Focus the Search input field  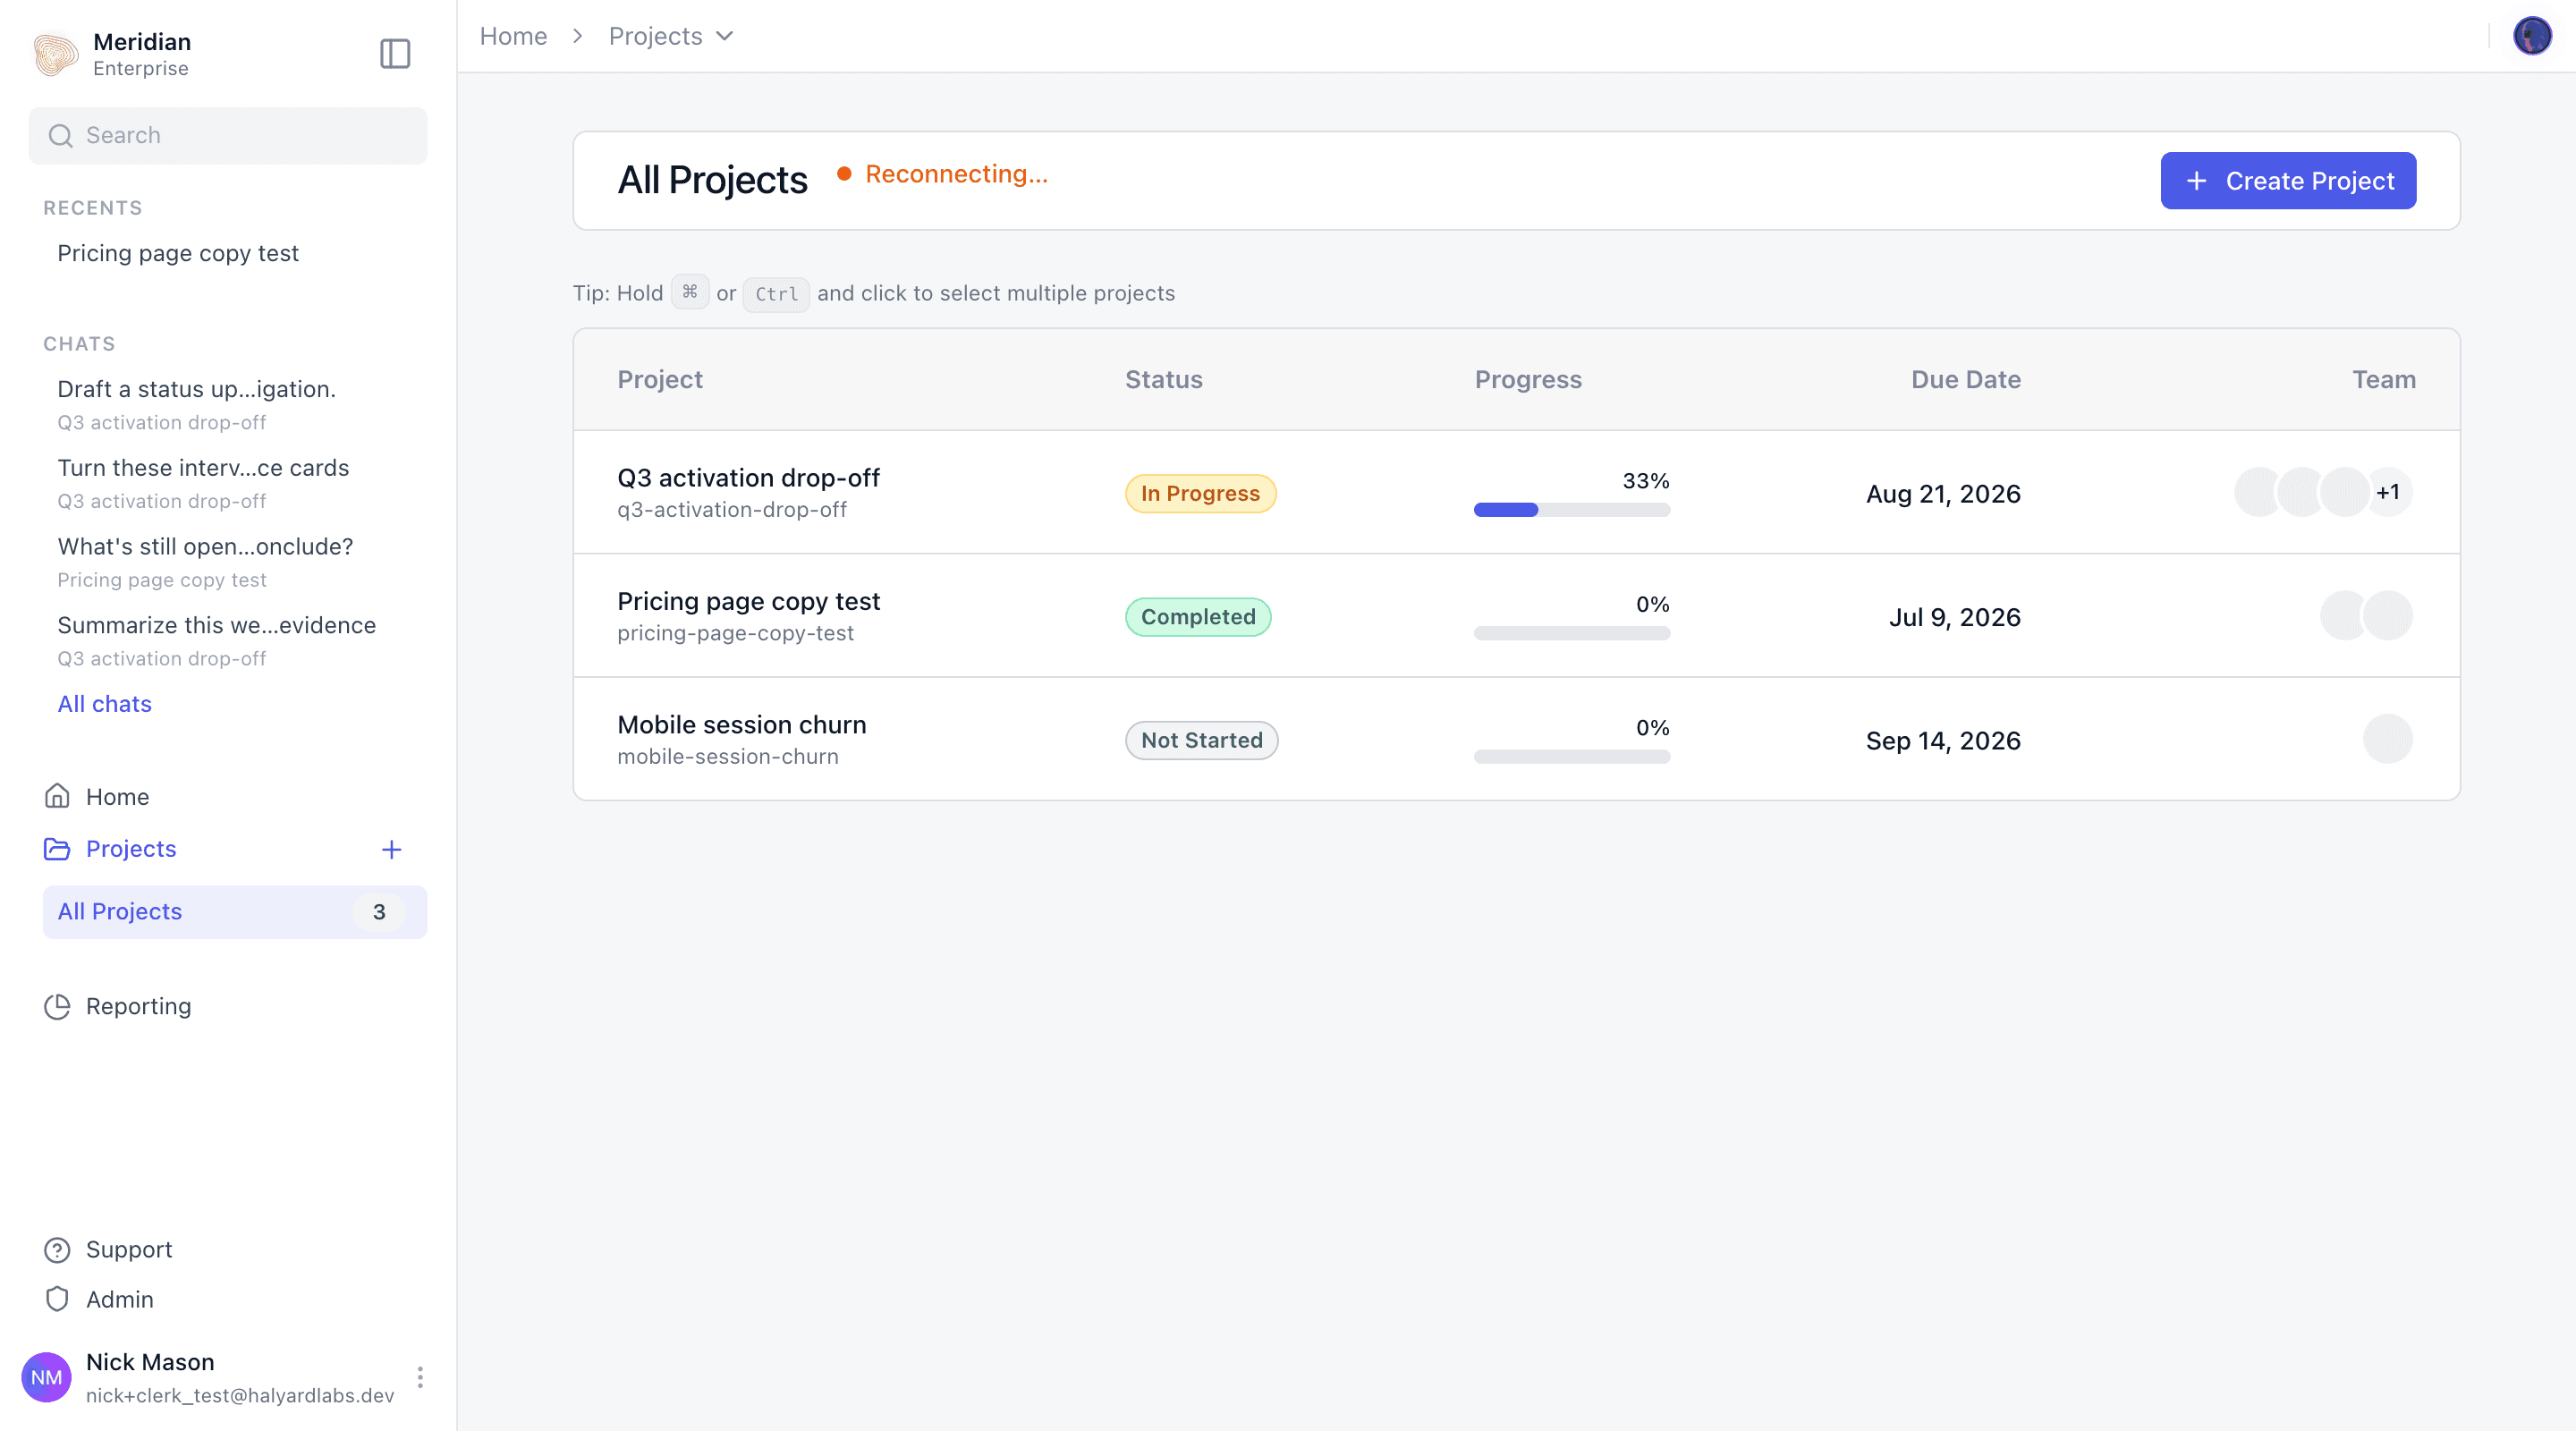coord(228,135)
